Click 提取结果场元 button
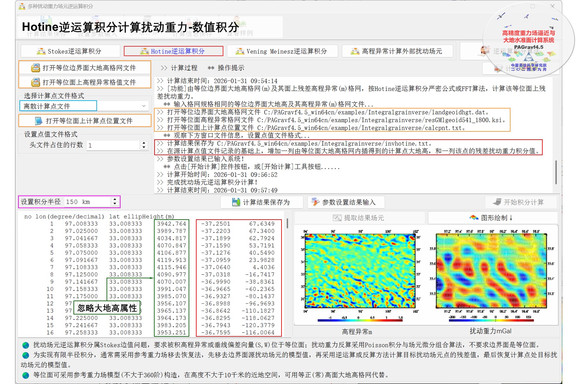This screenshot has width=577, height=384. coord(359,218)
